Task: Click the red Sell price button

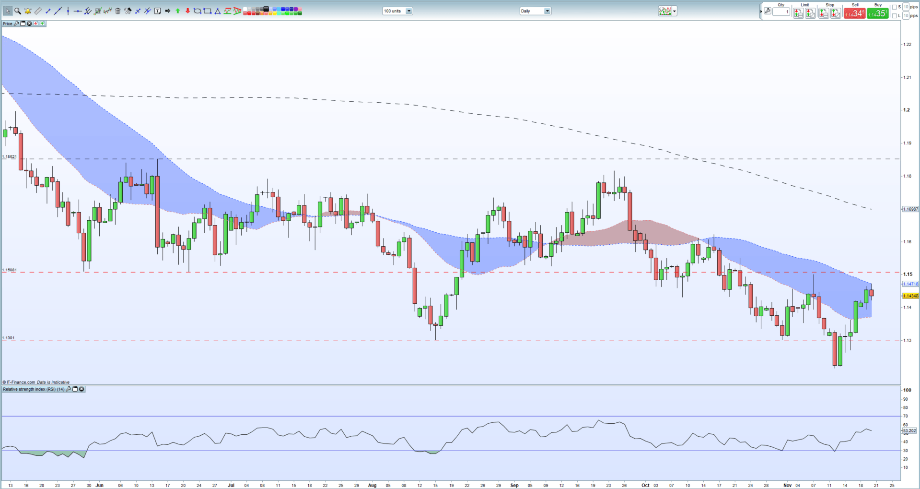Action: 854,13
